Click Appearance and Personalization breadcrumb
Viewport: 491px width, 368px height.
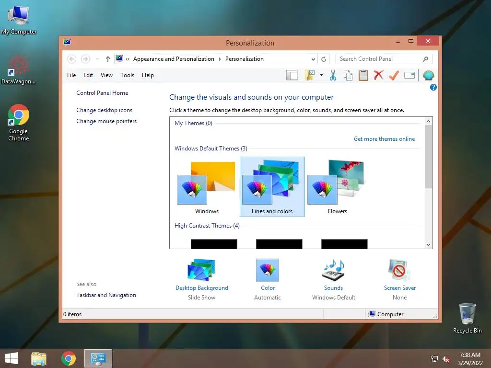[174, 59]
